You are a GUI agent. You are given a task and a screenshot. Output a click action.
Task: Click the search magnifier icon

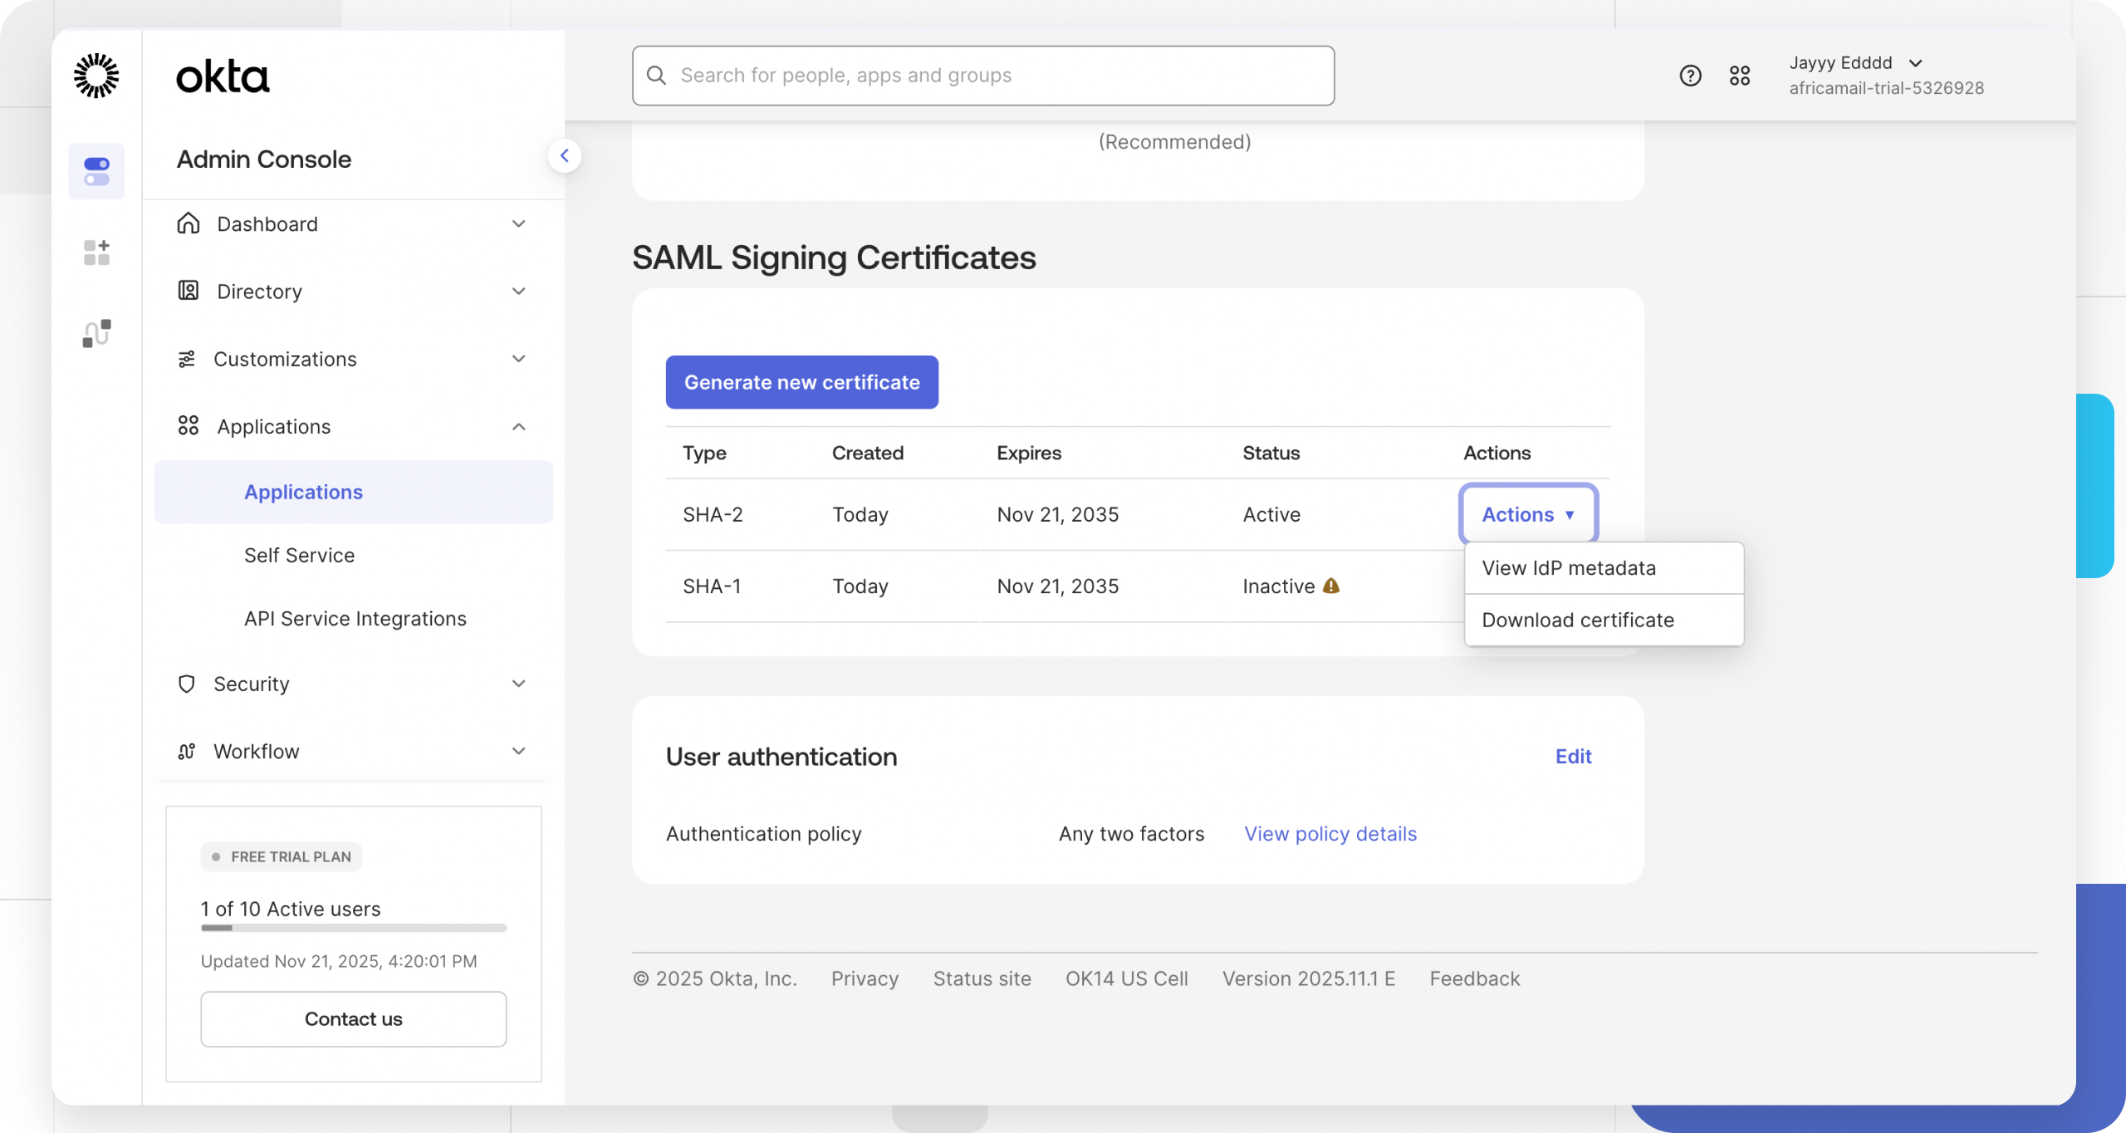click(x=656, y=75)
